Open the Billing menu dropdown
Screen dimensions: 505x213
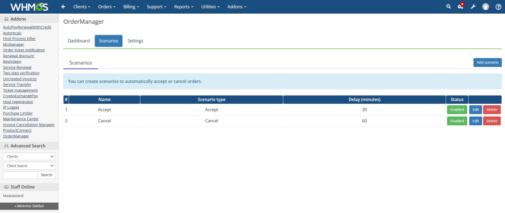pos(131,7)
